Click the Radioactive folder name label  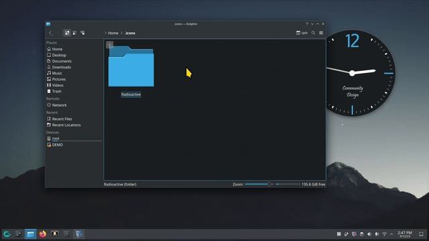tap(131, 94)
